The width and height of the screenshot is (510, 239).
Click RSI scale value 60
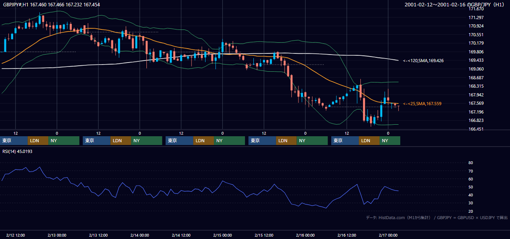pos(471,179)
